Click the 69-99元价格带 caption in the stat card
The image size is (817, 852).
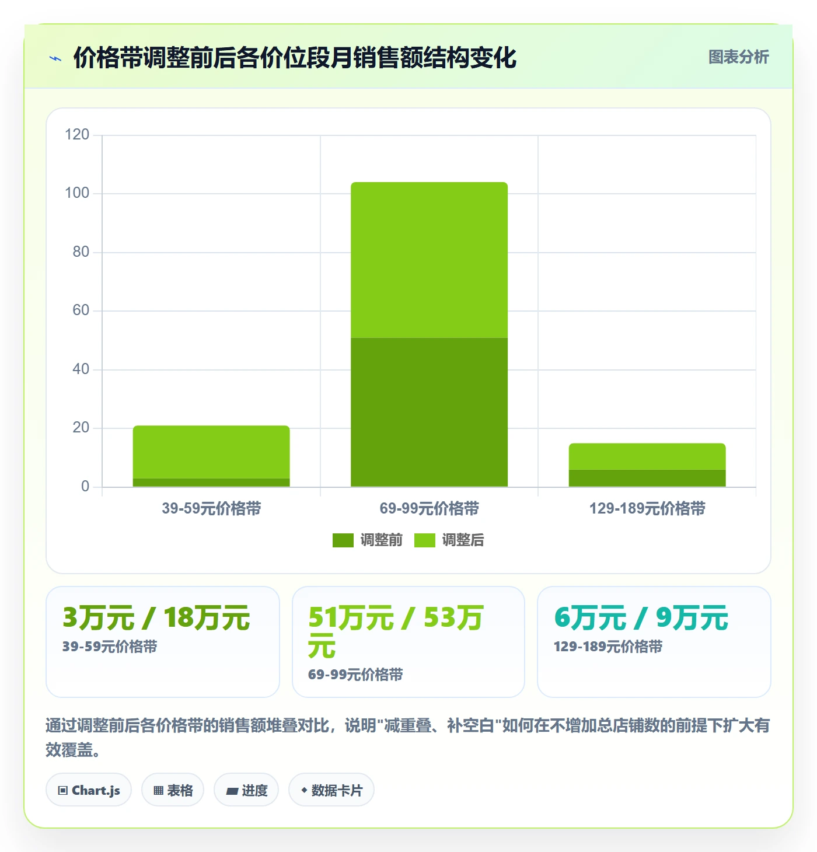355,675
